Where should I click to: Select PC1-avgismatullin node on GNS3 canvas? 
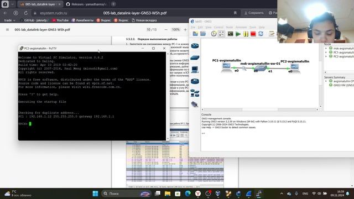pyautogui.click(x=226, y=67)
